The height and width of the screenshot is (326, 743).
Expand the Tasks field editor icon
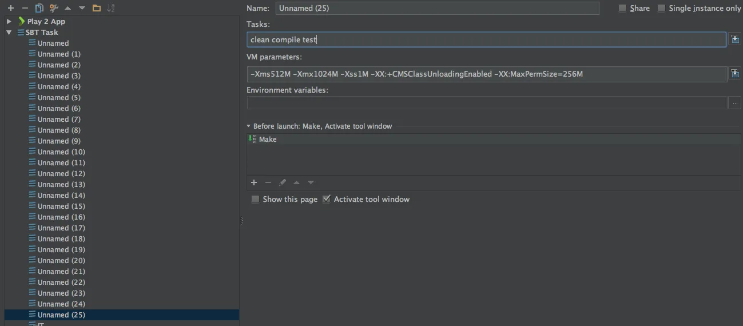pos(735,39)
